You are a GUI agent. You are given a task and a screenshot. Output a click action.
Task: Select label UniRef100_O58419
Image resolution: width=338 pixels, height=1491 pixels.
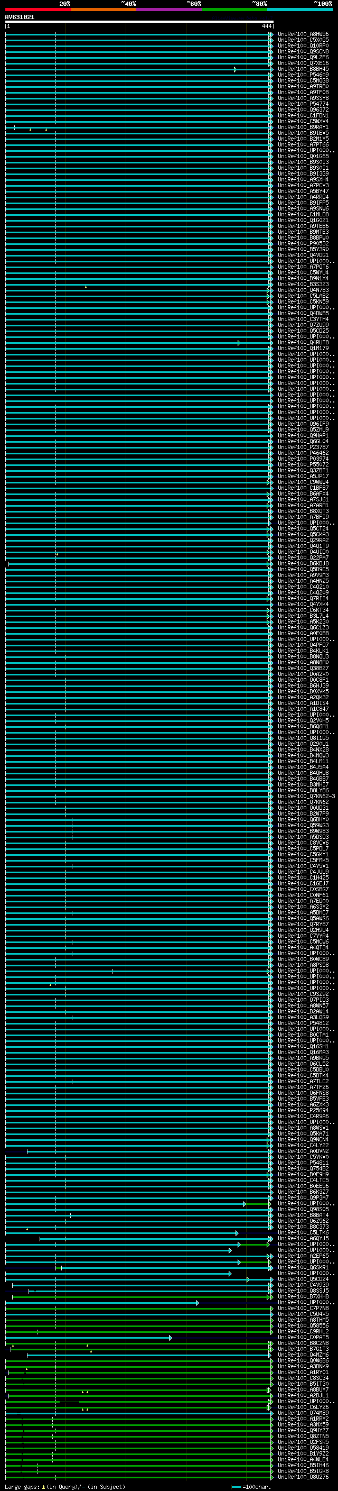click(x=303, y=1448)
